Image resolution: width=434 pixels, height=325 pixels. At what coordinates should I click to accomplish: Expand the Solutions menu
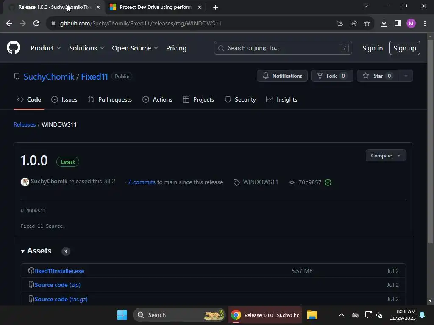tap(86, 48)
